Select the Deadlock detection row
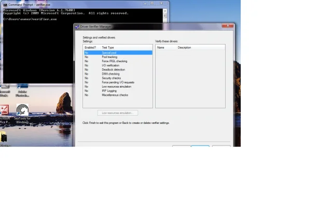319x199 pixels. 118,70
